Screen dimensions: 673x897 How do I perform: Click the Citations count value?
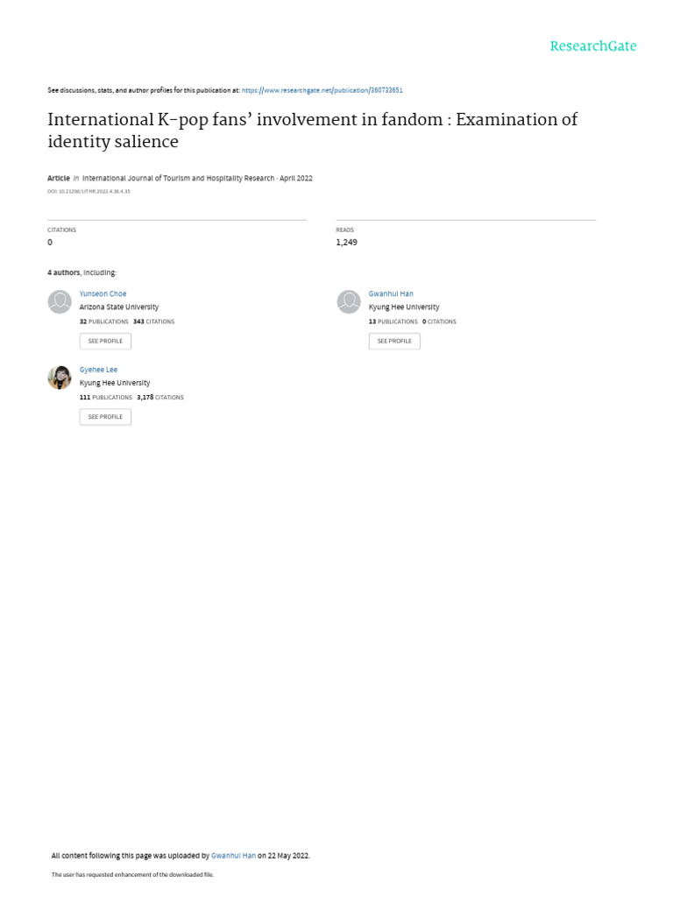coord(50,242)
